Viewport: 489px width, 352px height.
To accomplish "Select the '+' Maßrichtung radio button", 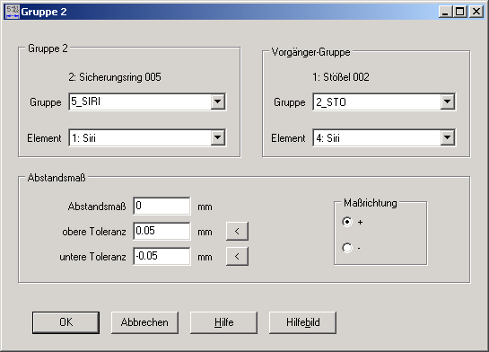I will tap(347, 222).
